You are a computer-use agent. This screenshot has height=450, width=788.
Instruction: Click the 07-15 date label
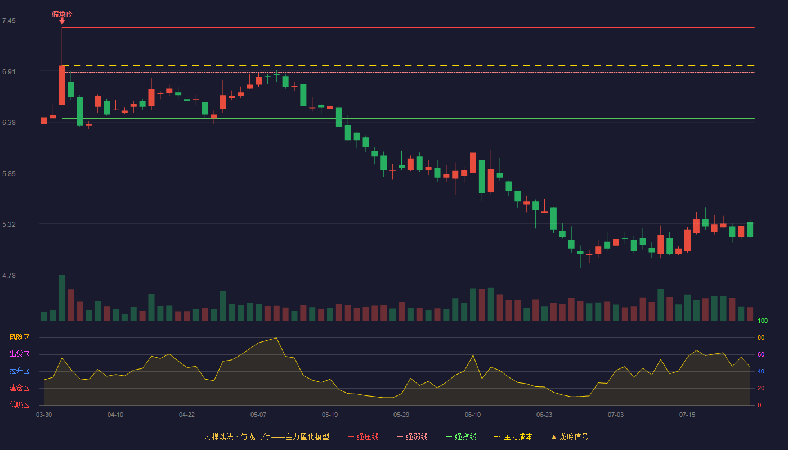[687, 415]
